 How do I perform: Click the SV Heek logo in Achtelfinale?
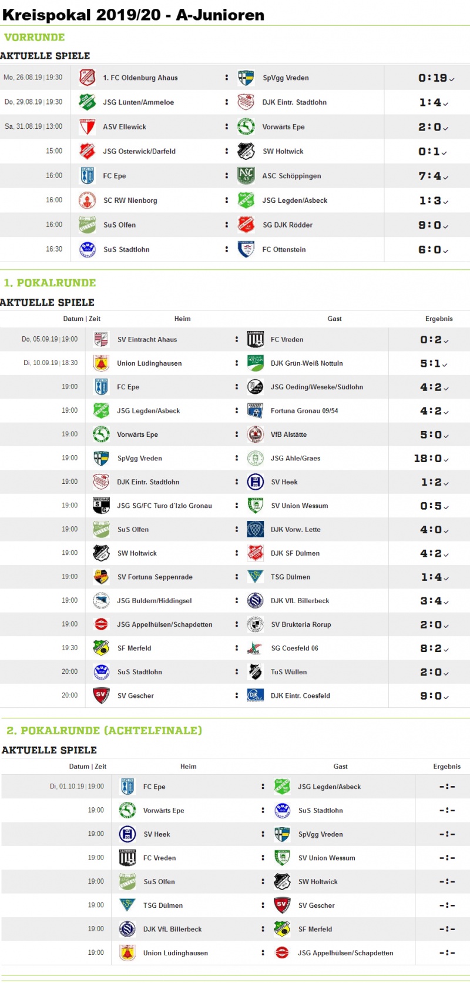127,834
